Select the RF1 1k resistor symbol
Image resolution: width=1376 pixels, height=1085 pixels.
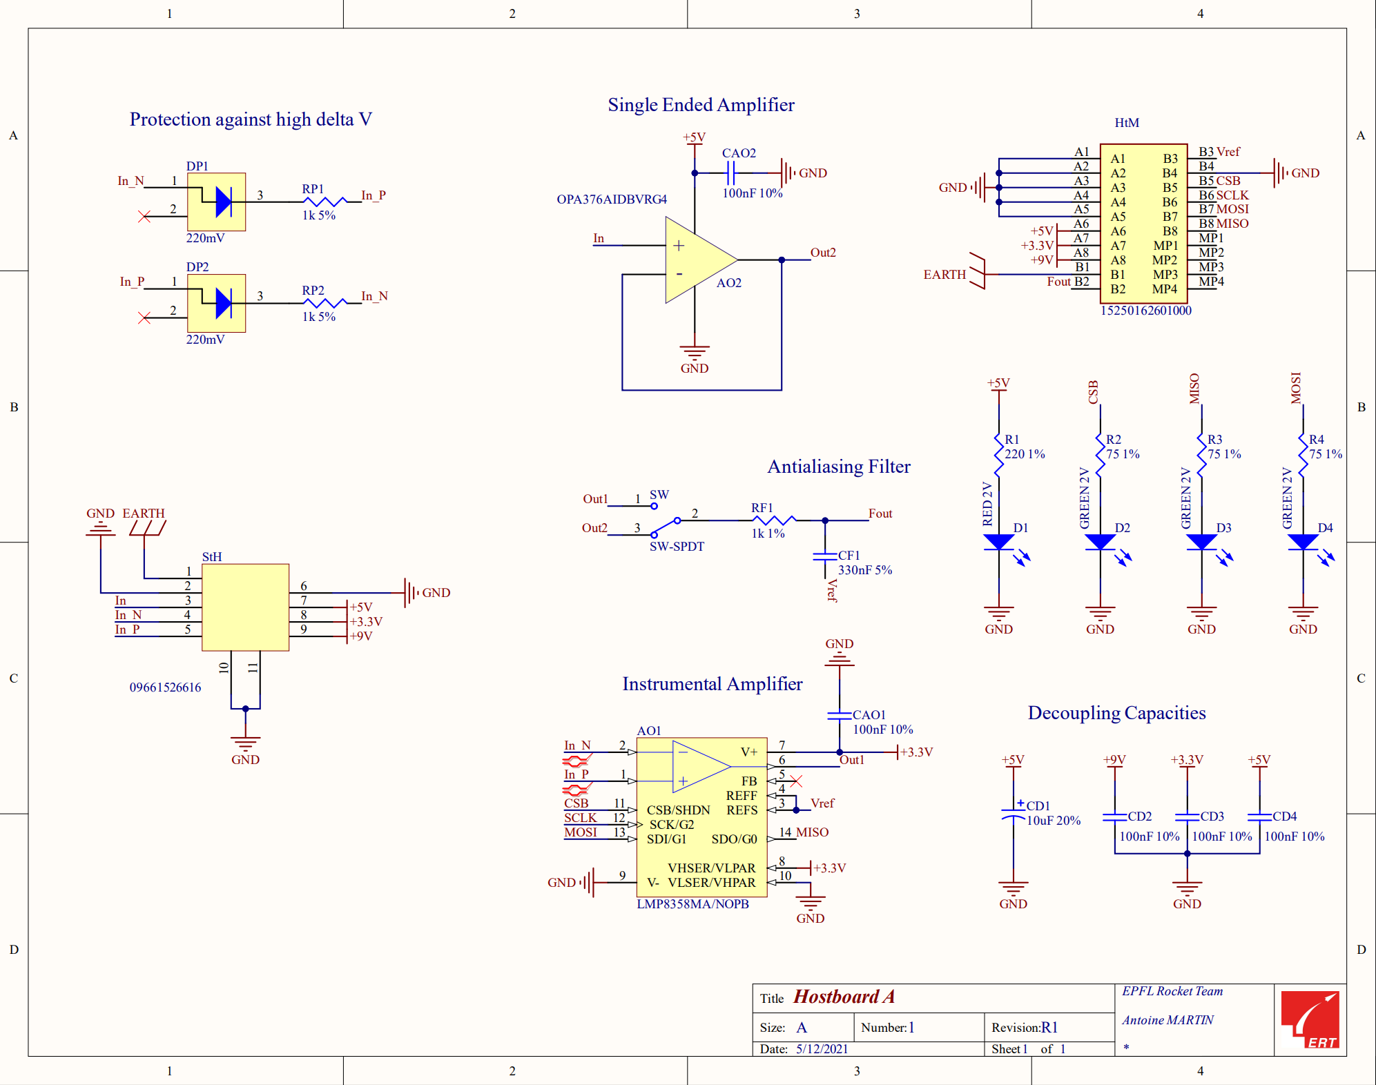tap(773, 520)
